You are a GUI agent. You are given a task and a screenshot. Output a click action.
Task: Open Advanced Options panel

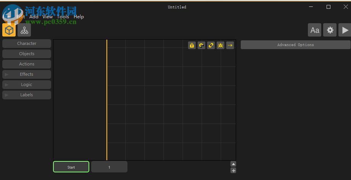tap(295, 45)
